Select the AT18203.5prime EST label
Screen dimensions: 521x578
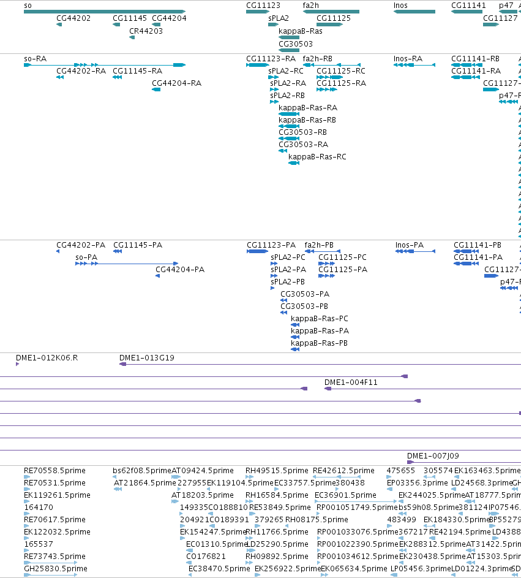[203, 495]
